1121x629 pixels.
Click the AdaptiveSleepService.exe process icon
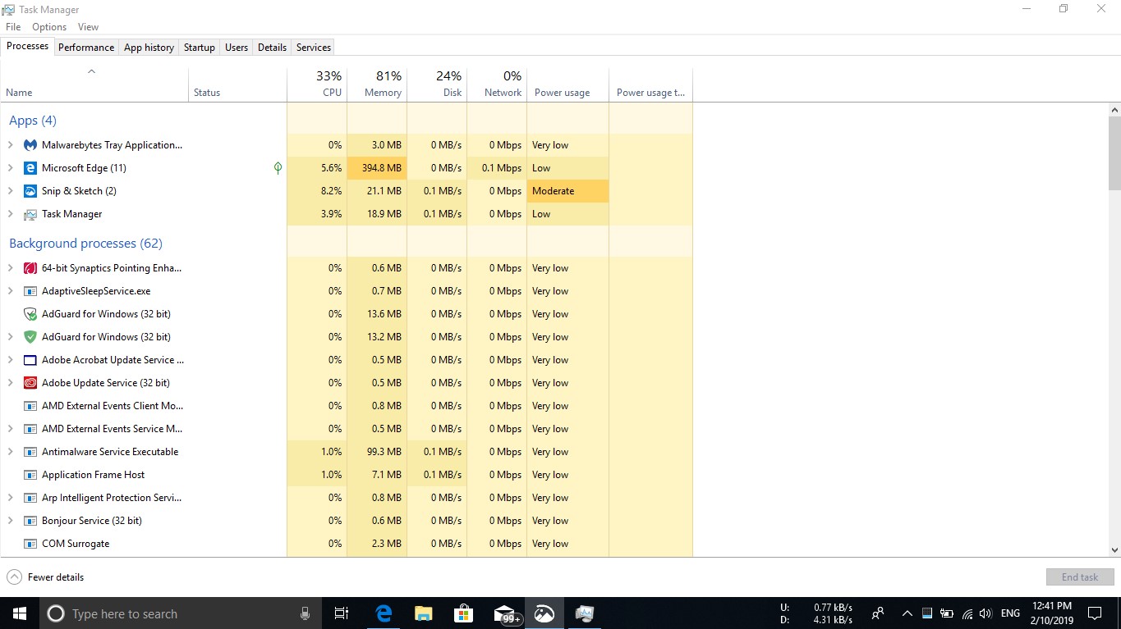point(30,291)
